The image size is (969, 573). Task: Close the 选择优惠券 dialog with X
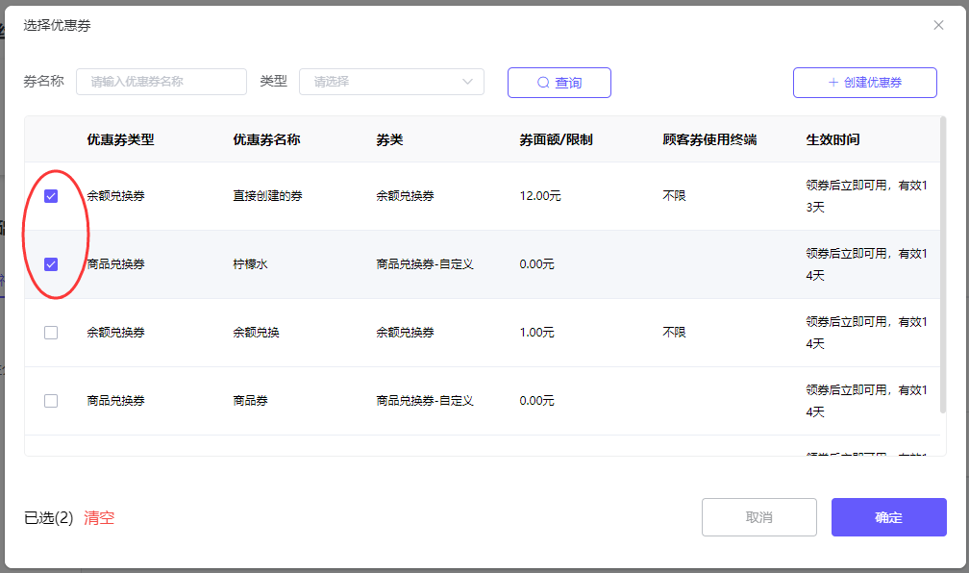tap(938, 25)
